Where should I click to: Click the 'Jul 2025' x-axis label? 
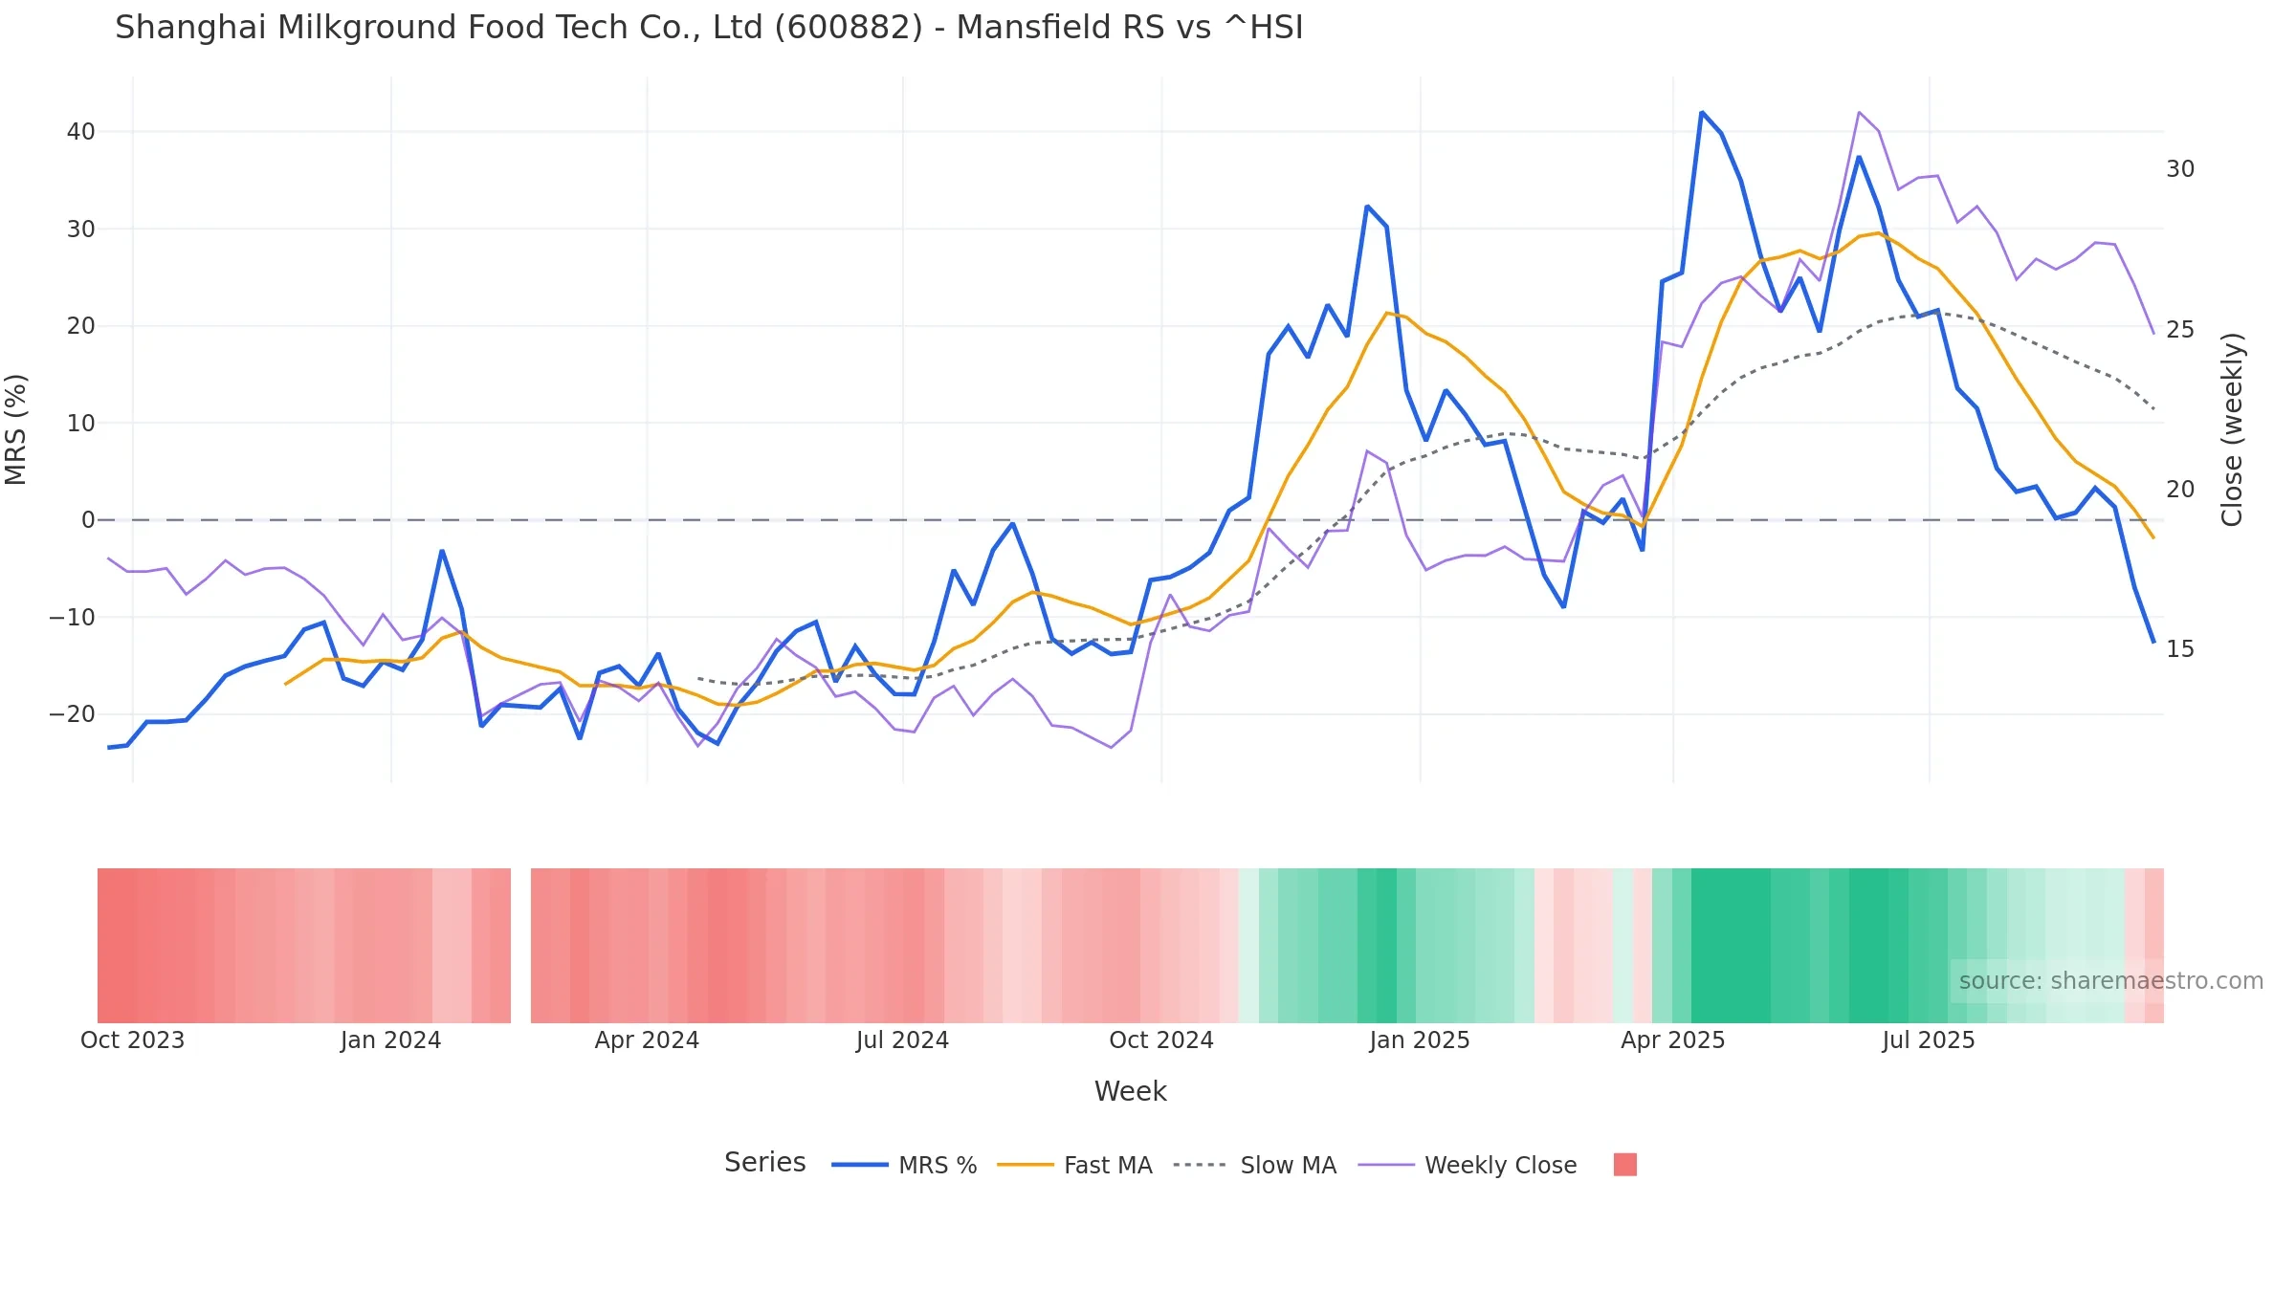click(1928, 1039)
